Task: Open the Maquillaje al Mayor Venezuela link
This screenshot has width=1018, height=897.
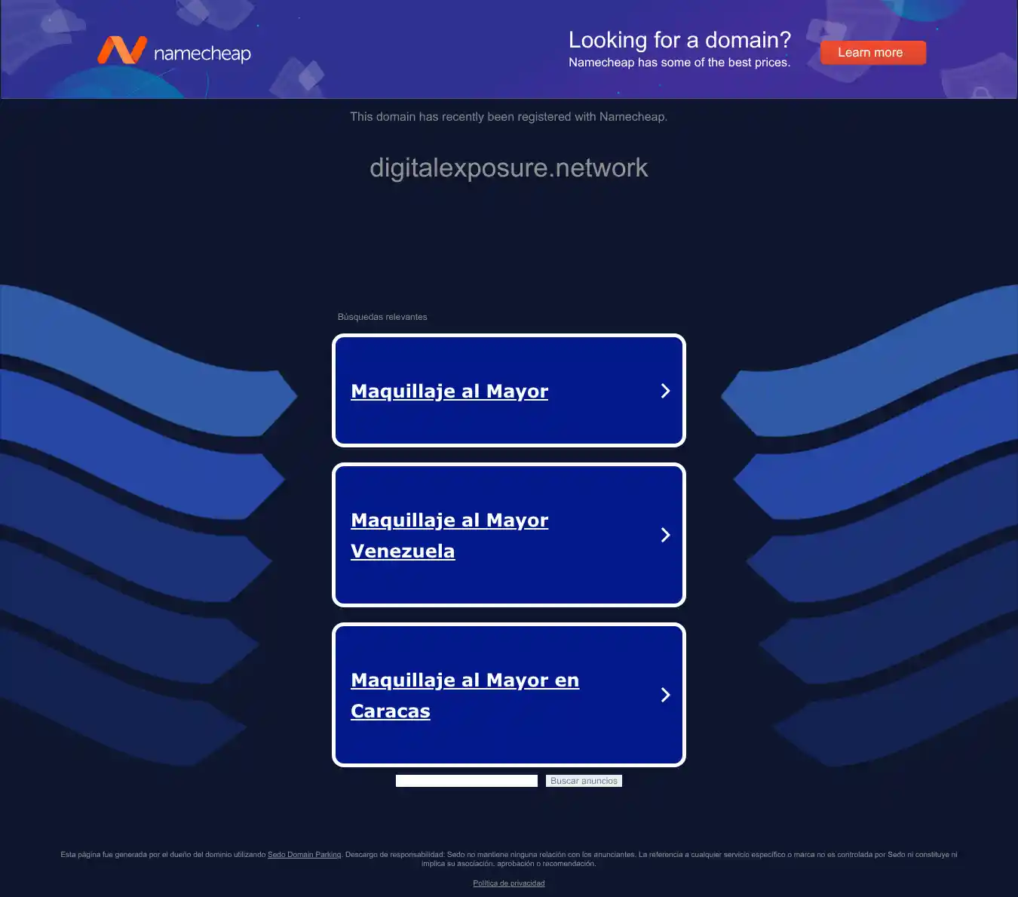Action: [449, 536]
